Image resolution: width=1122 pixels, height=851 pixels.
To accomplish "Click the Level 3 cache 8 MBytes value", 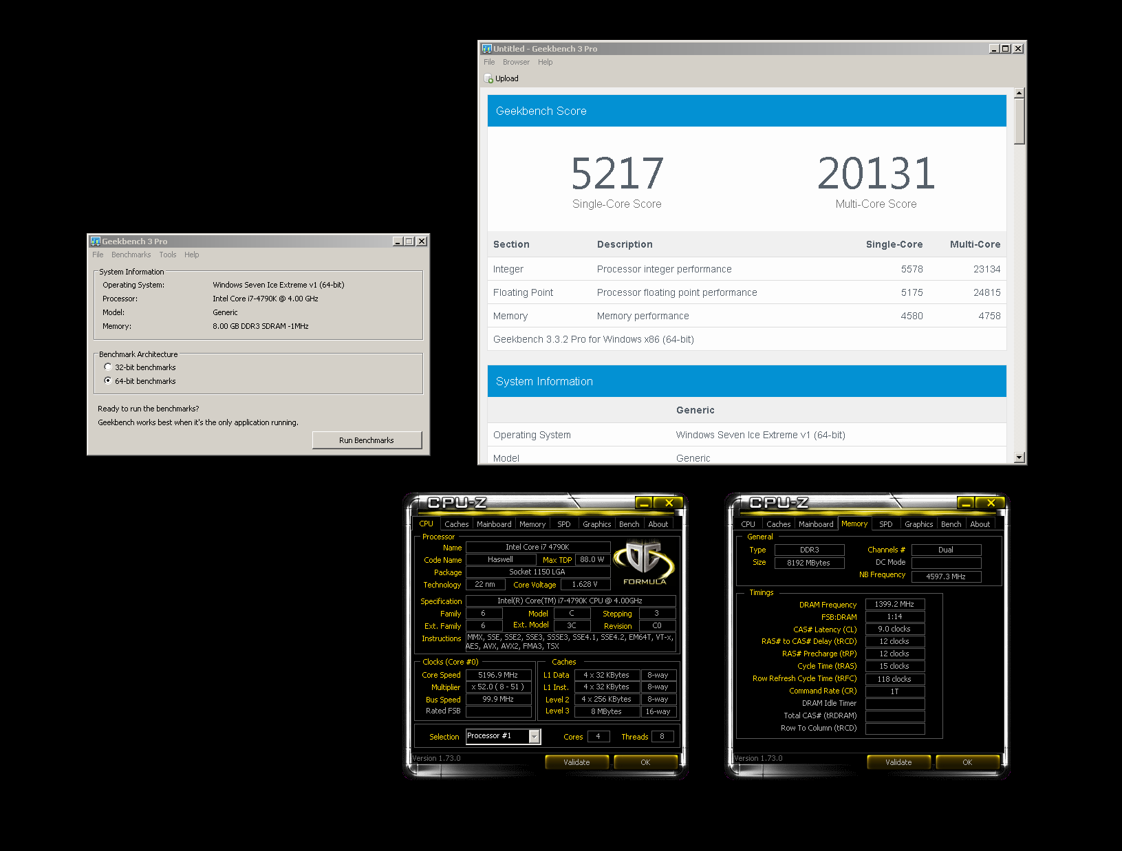I will tap(607, 711).
